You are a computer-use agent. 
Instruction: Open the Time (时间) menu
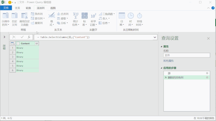coord(130,19)
